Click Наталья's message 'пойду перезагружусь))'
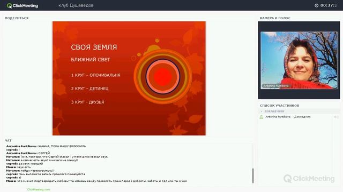343x192 pixels. point(38,171)
